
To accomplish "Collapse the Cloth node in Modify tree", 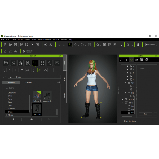I will (122, 103).
